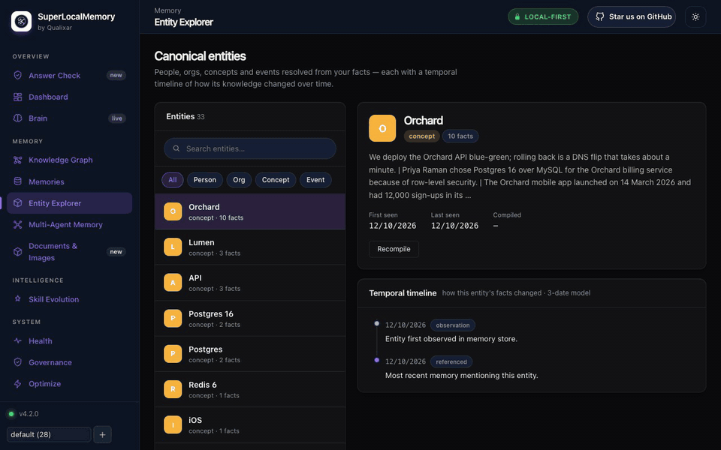Viewport: 721px width, 450px height.
Task: Click the Answer Check shield icon
Action: pyautogui.click(x=17, y=75)
